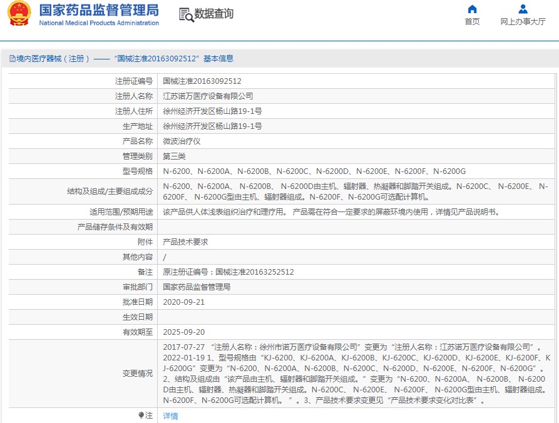Select the 国械注准20163092512 registration number value
The width and height of the screenshot is (559, 423).
click(202, 81)
